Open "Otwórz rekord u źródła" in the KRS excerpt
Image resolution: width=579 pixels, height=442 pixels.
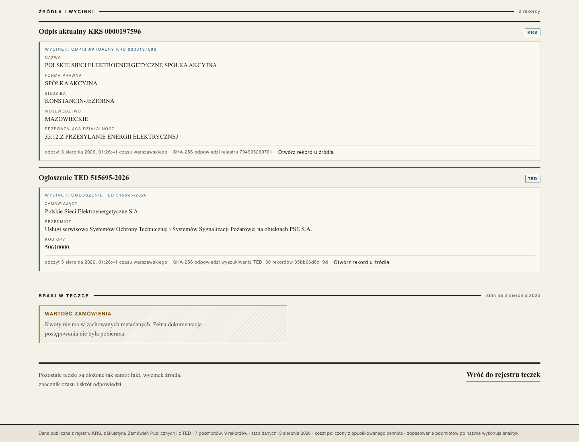(x=306, y=152)
